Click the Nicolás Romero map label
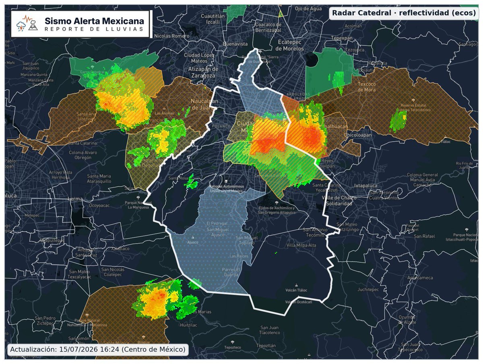483x364 pixels. (x=171, y=36)
